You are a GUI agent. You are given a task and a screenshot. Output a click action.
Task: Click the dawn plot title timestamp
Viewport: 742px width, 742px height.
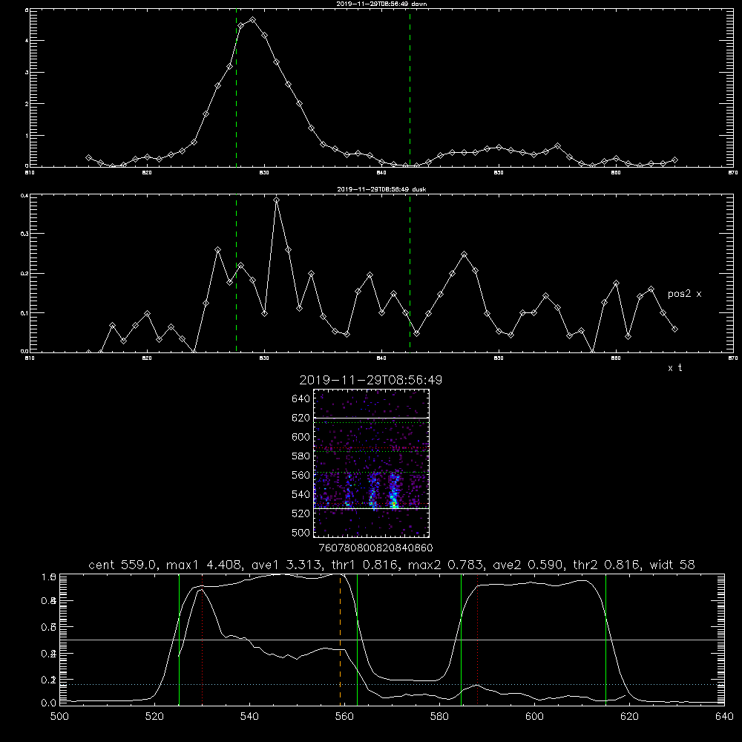(374, 4)
